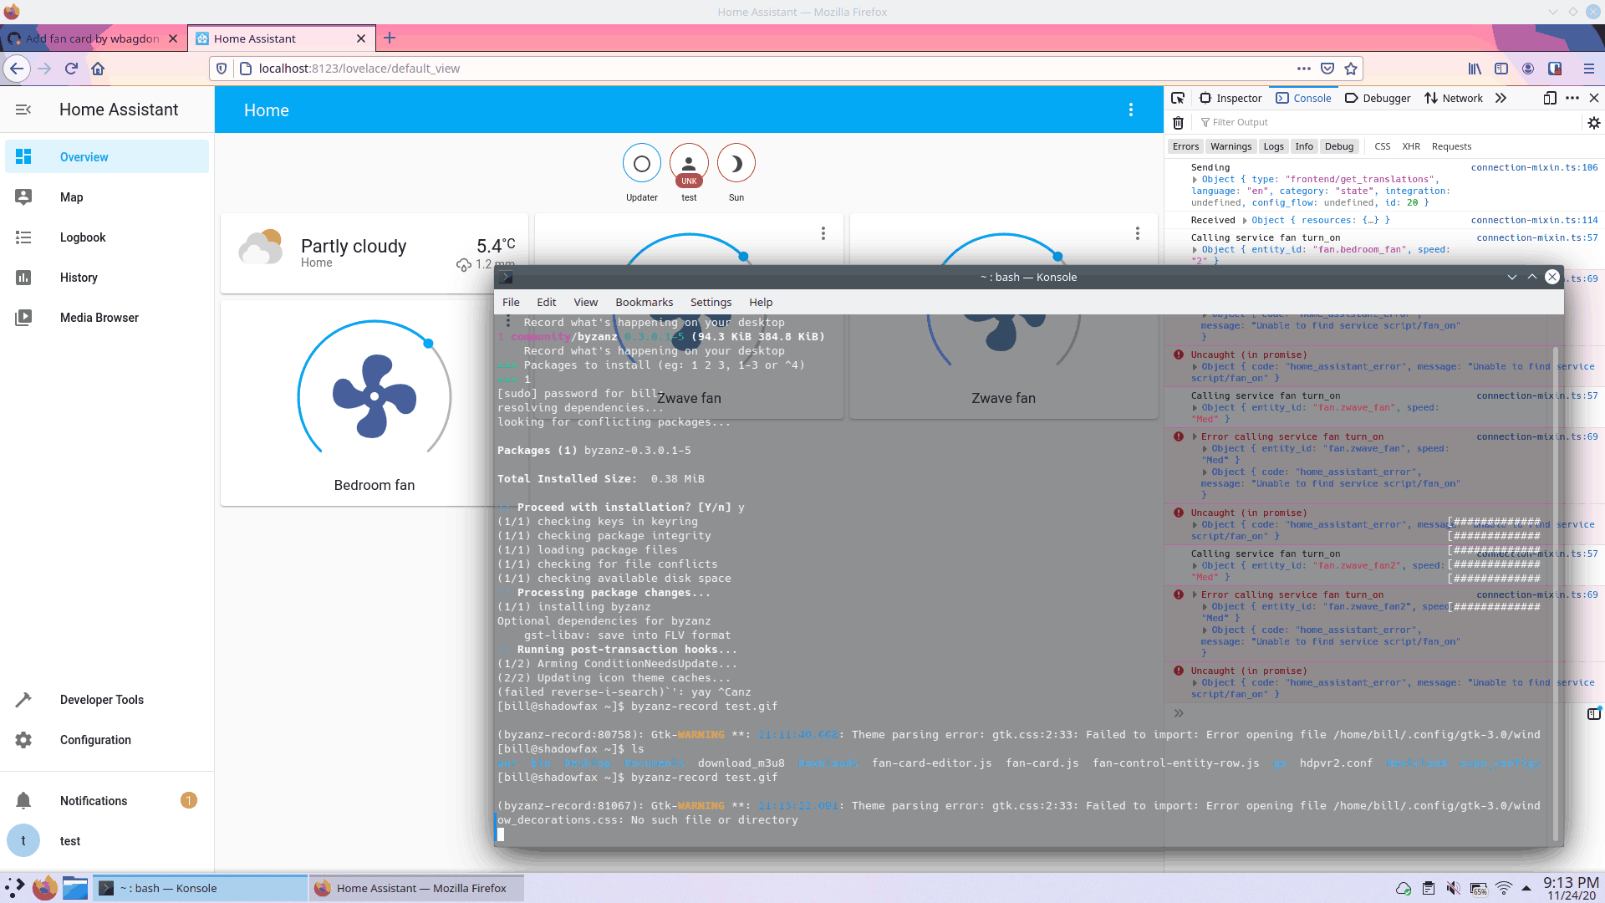This screenshot has height=903, width=1605.
Task: Switch to the DevTools Network tab
Action: coord(1454,98)
